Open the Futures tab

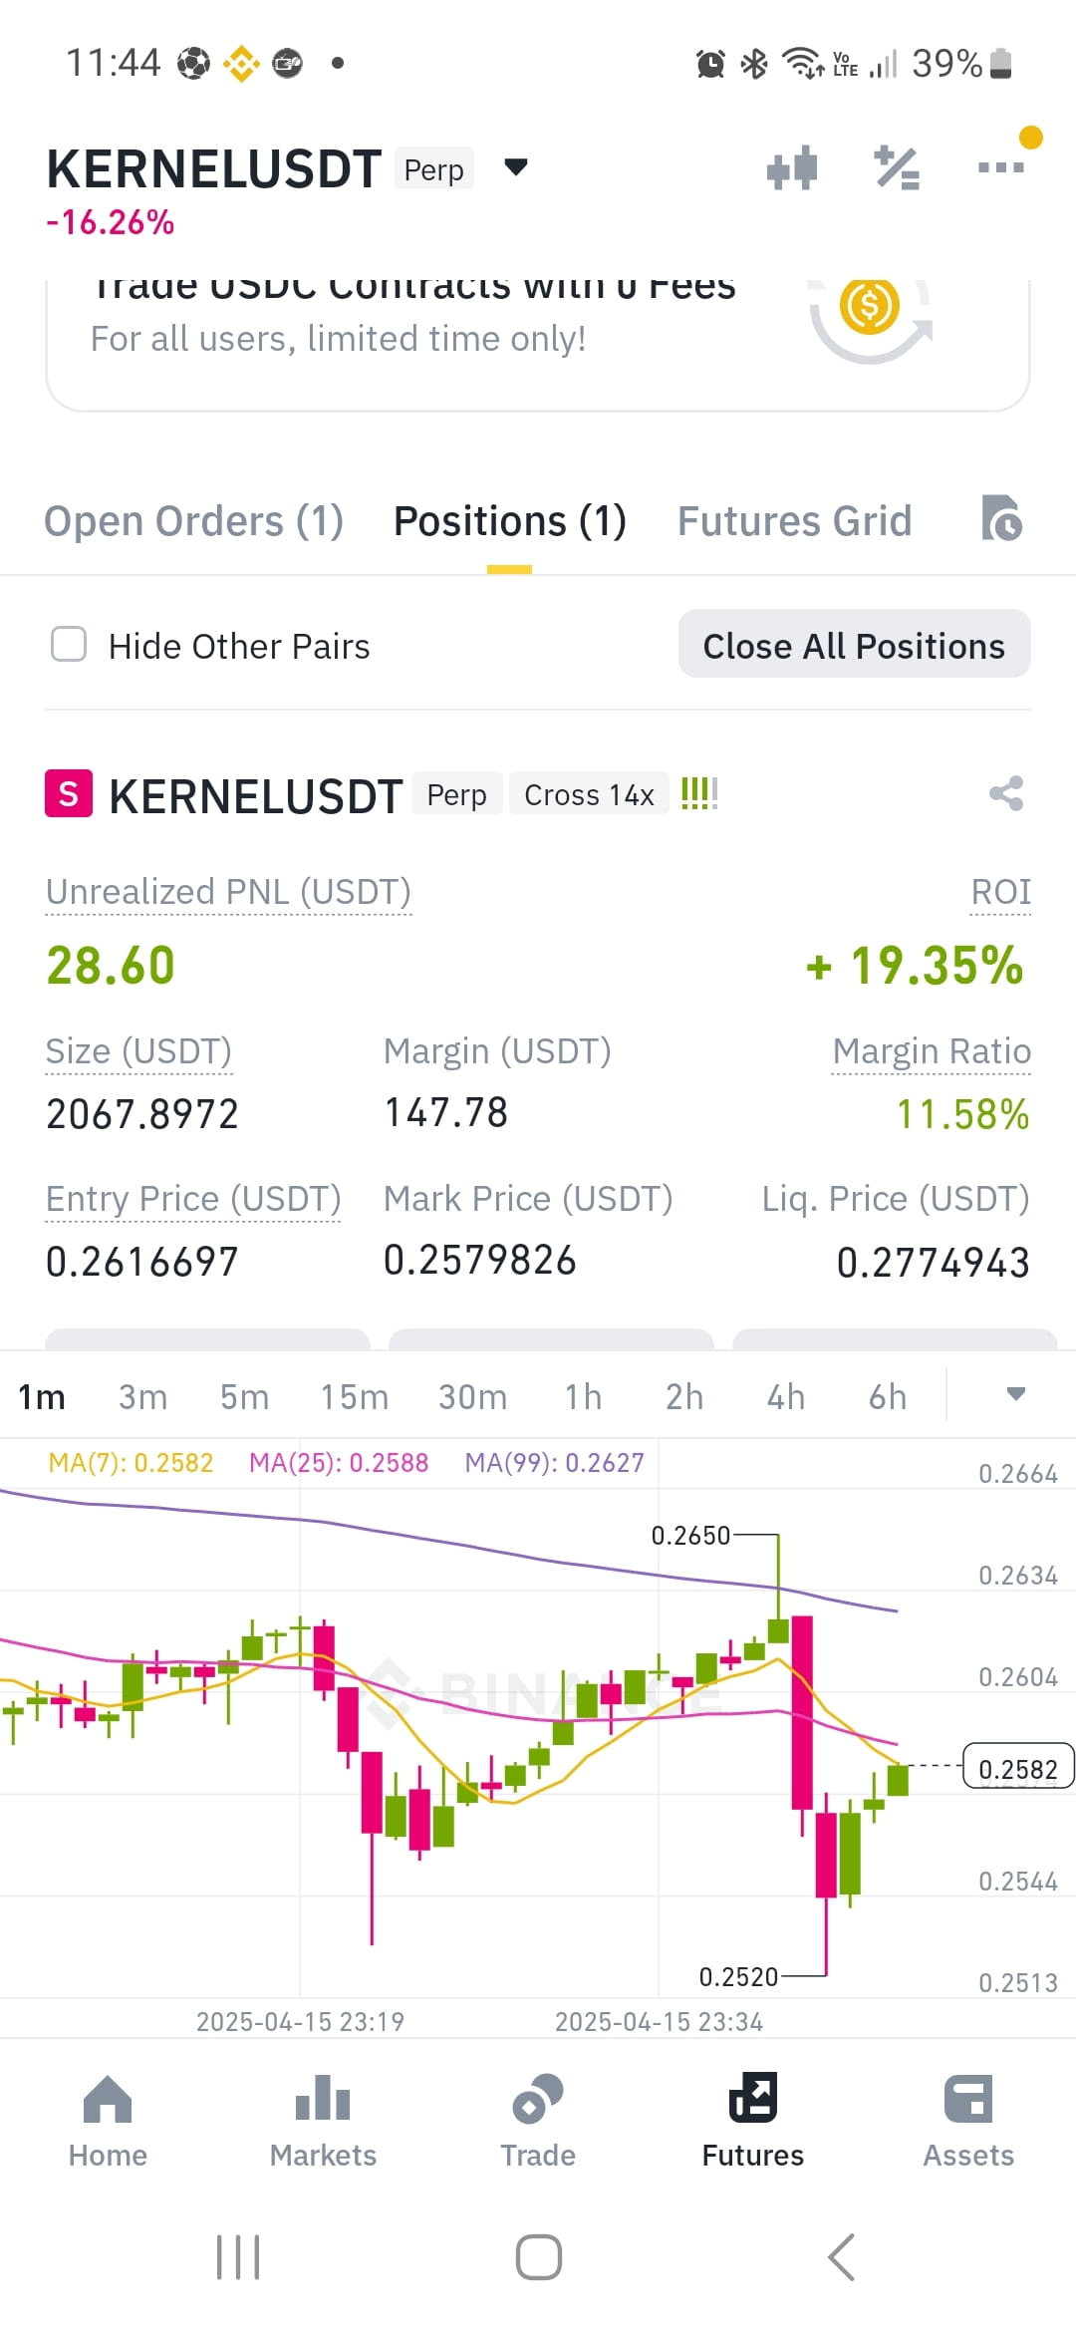[753, 2122]
